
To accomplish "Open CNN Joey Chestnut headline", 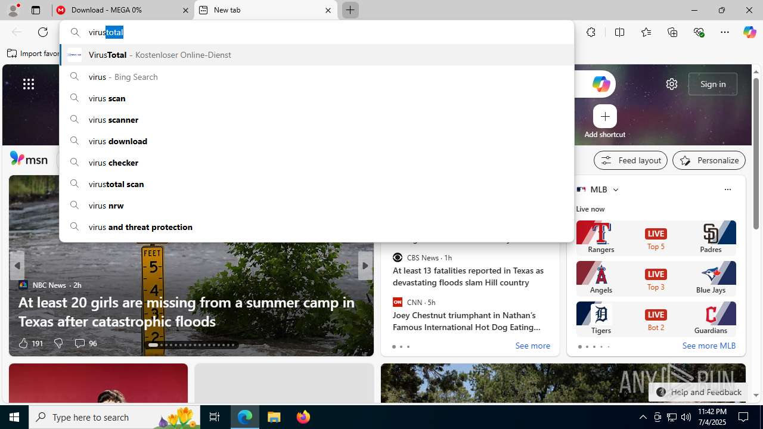I will 467,321.
